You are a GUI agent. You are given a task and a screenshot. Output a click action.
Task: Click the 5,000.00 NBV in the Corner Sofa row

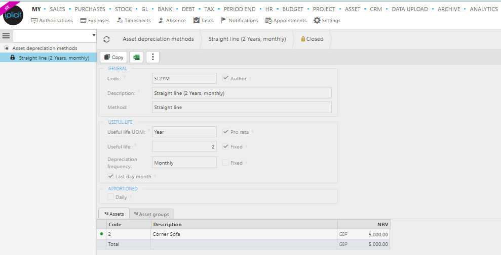coord(378,234)
